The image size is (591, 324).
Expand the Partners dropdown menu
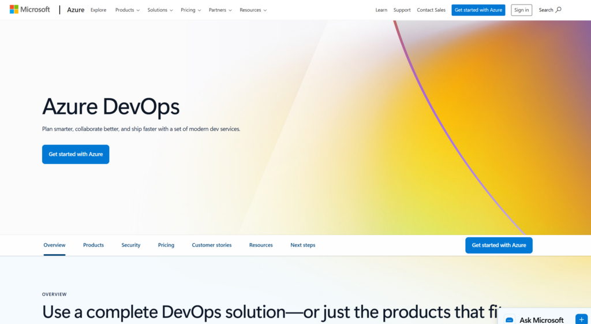[x=220, y=10]
